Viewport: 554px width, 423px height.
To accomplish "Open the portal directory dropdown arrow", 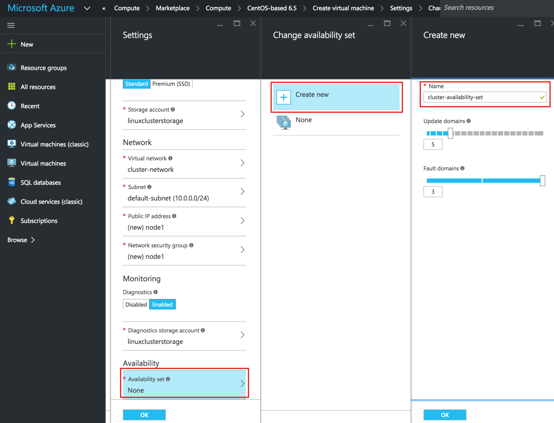I will click(x=87, y=8).
